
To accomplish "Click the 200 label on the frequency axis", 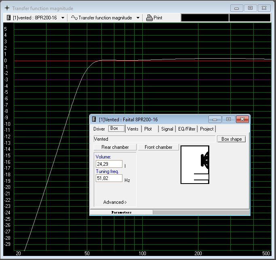I will coord(198,254).
